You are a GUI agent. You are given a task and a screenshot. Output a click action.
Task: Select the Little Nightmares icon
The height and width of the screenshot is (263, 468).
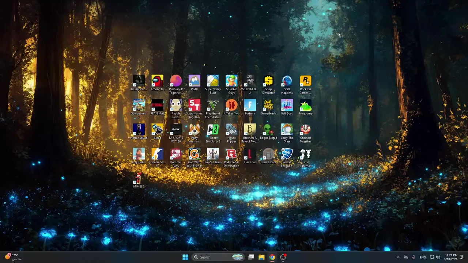tap(306, 157)
